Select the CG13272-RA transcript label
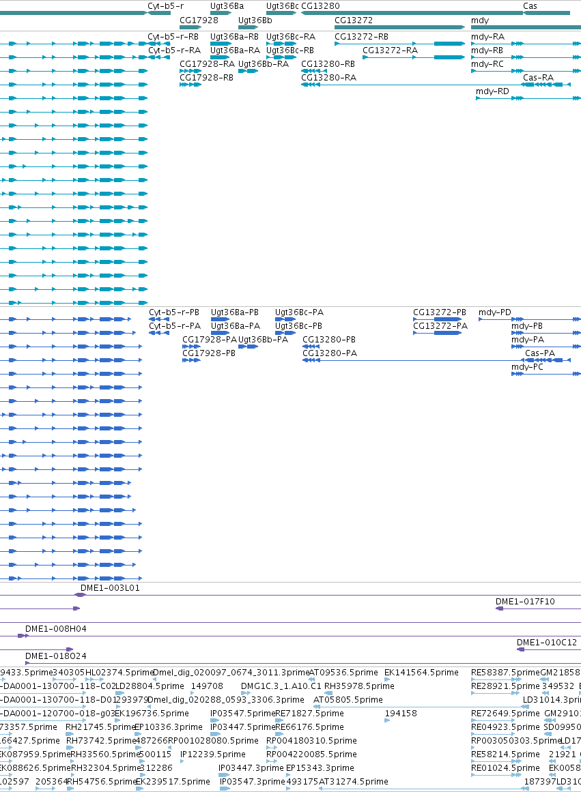 point(391,50)
